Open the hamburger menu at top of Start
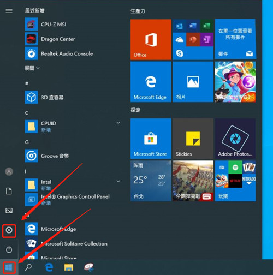 point(9,11)
